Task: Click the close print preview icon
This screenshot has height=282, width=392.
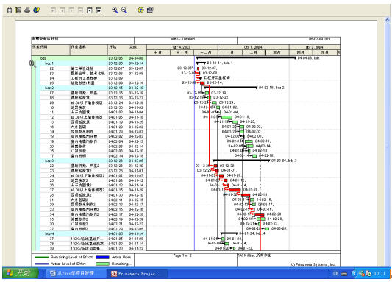Action: point(150,10)
